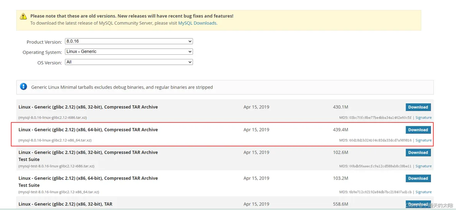Image resolution: width=456 pixels, height=210 pixels.
Task: Open Signature link for mysql-8.0.16-linux-glibc2.12-x86_64.tar.xz
Action: (423, 140)
